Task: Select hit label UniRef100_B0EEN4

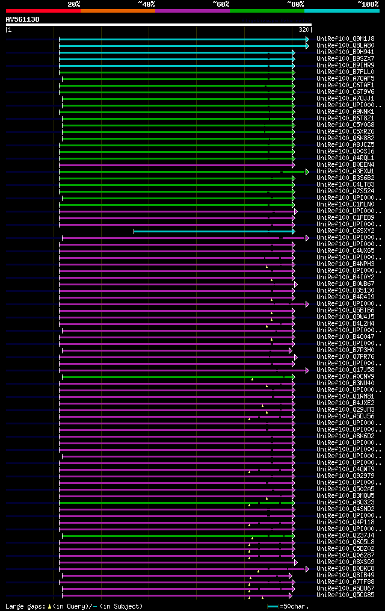Action: pyautogui.click(x=345, y=165)
